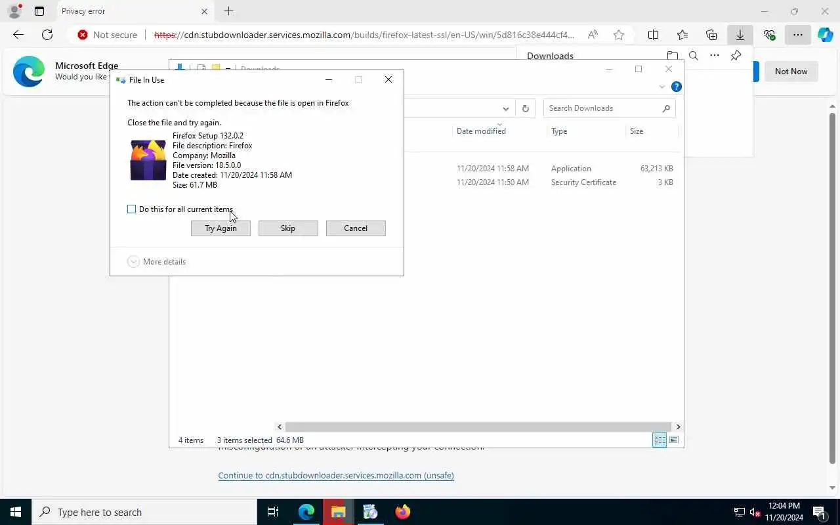
Task: Click the network tray icon
Action: click(739, 513)
